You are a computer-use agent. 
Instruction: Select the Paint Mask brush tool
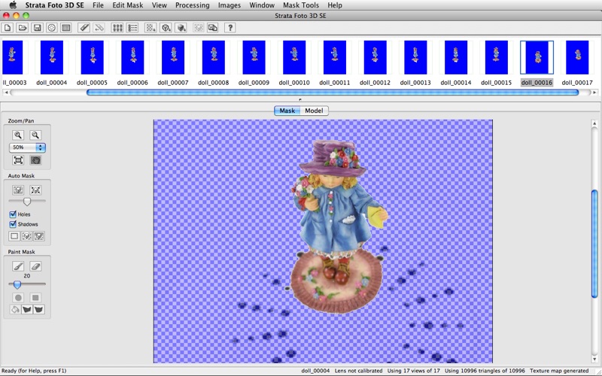click(x=18, y=266)
